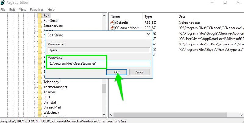Click the Webcheck folder icon
Screen dimensions: 244x123
click(40, 112)
